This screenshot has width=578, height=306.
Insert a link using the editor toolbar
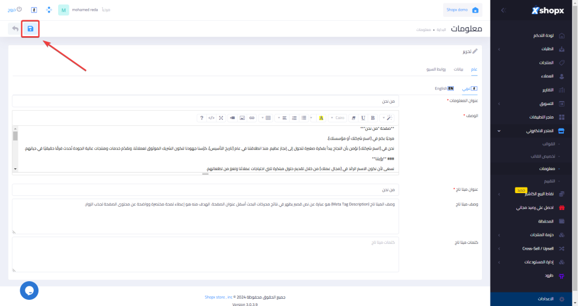(252, 117)
